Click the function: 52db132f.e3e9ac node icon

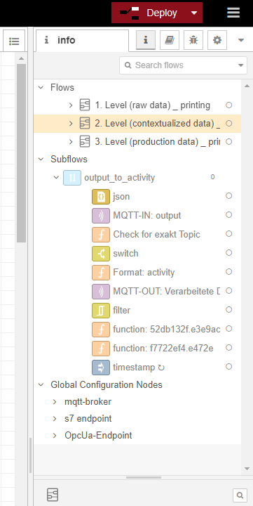(x=101, y=330)
